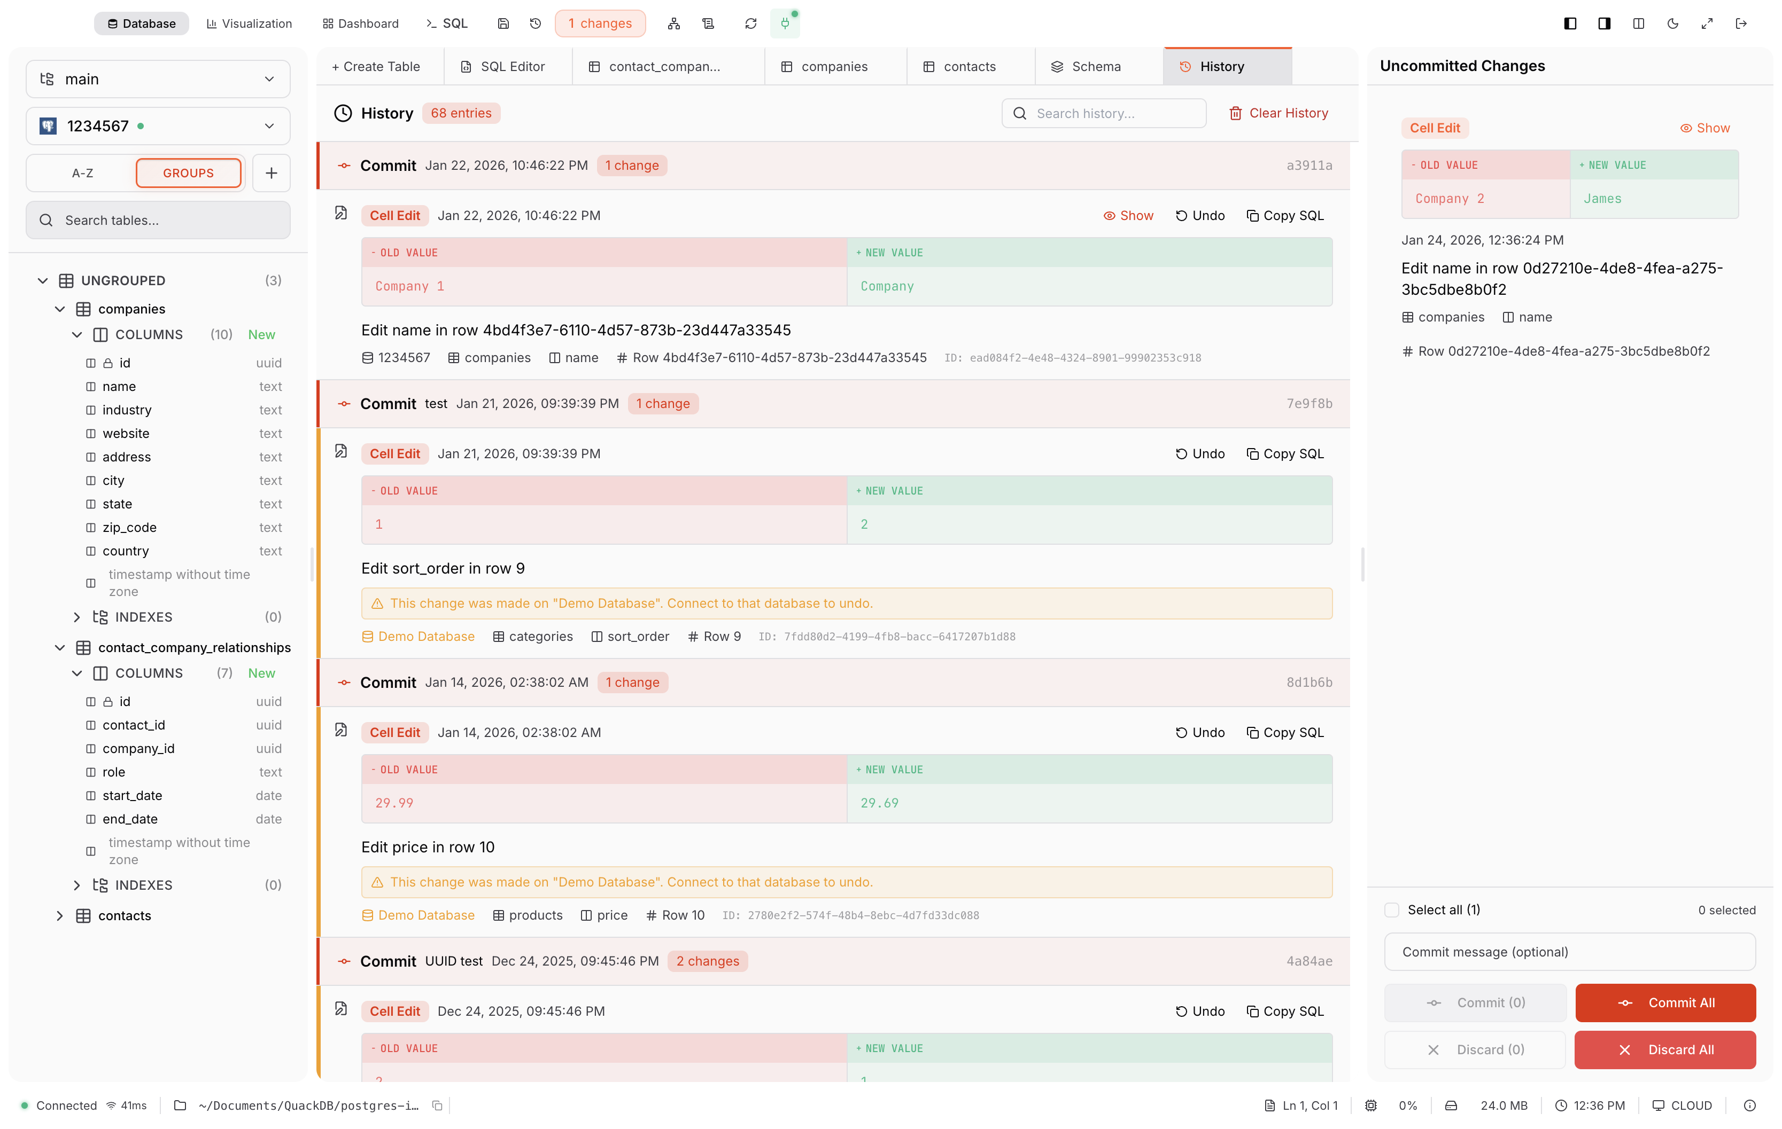Click the Jan 22 cell edit document icon
This screenshot has width=1782, height=1129.
341,214
